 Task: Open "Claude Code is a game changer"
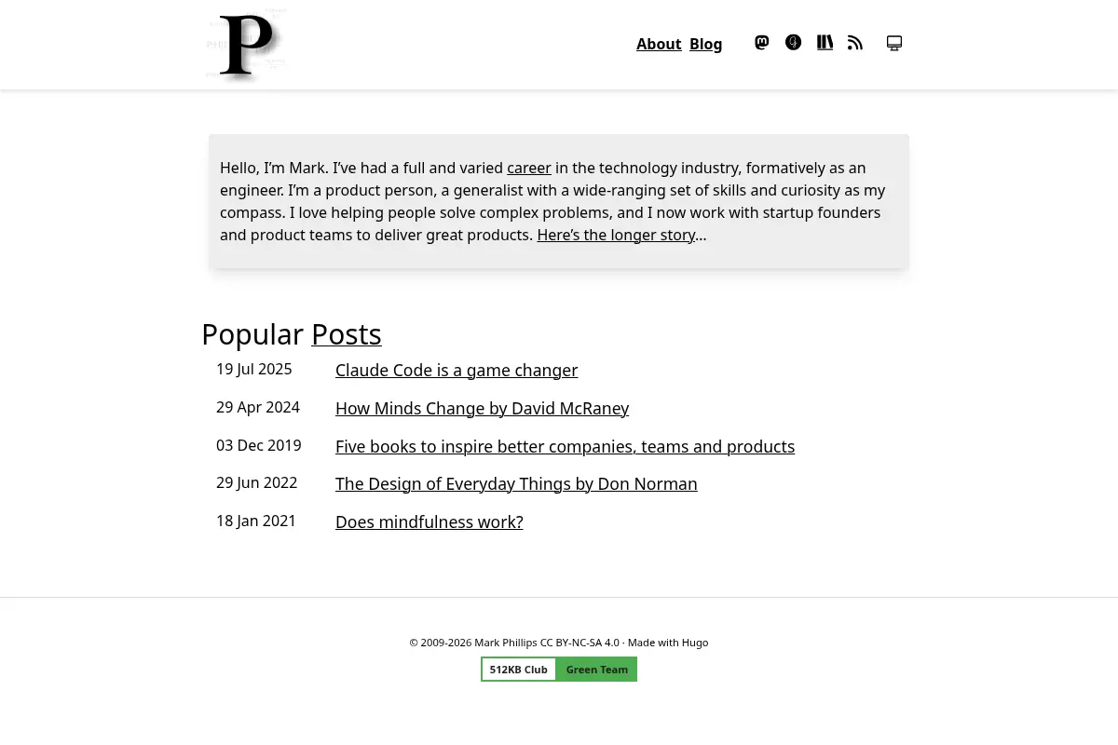pyautogui.click(x=457, y=370)
